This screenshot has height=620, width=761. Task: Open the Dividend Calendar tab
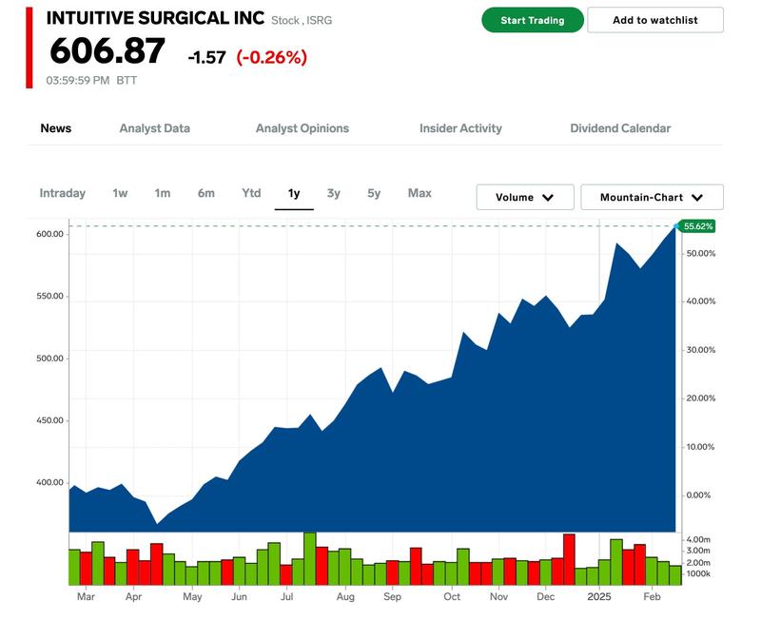click(620, 128)
